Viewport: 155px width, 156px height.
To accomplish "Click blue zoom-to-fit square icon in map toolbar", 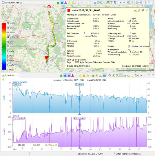I will (128, 3).
